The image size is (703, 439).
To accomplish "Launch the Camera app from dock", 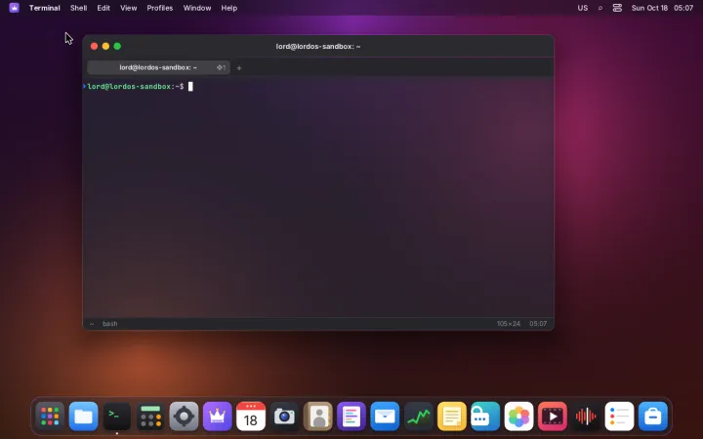I will (284, 417).
